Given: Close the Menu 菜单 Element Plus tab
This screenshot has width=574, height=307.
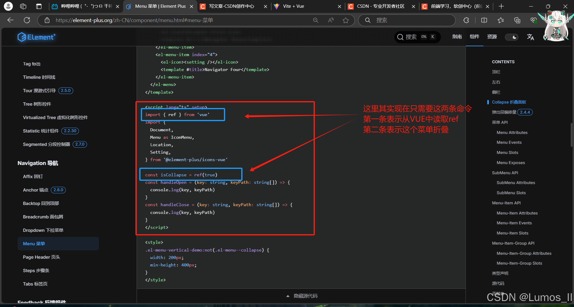Looking at the screenshot, I should [192, 6].
